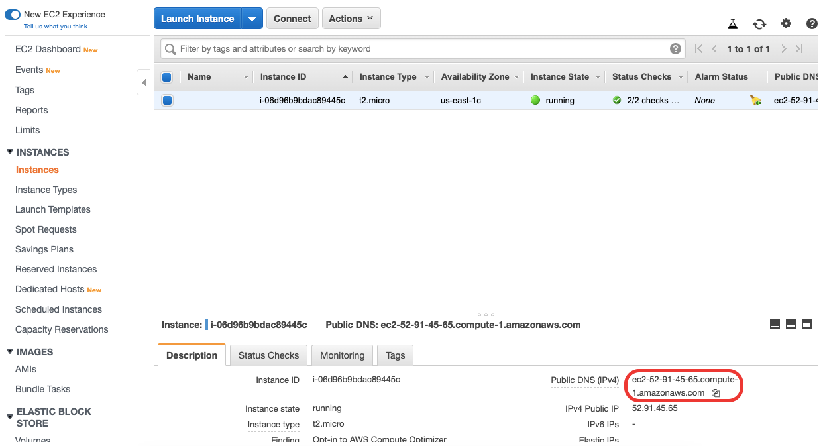The height and width of the screenshot is (446, 823).
Task: Click the Alarm Status column header
Action: pyautogui.click(x=721, y=77)
